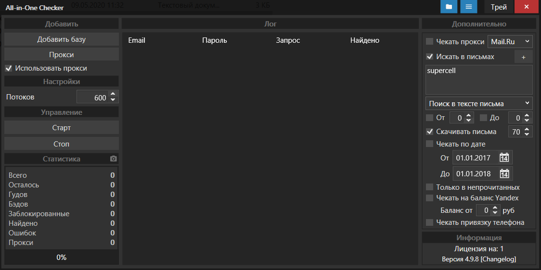Open the Mail.Ru service dropdown

tap(510, 42)
